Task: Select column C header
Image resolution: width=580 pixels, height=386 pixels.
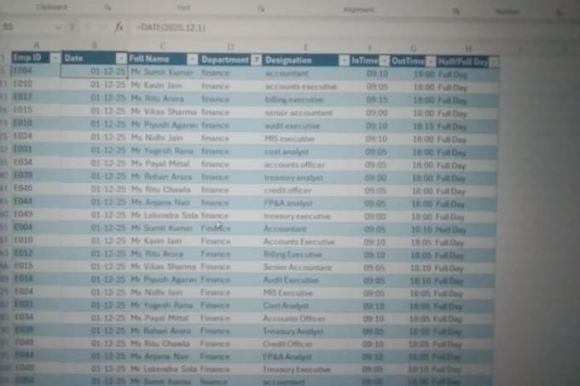Action: 163,46
